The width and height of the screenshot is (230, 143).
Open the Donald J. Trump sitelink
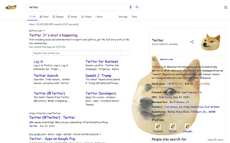pos(98,75)
